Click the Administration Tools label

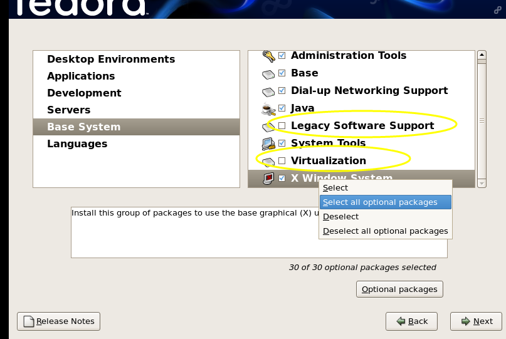tap(349, 56)
